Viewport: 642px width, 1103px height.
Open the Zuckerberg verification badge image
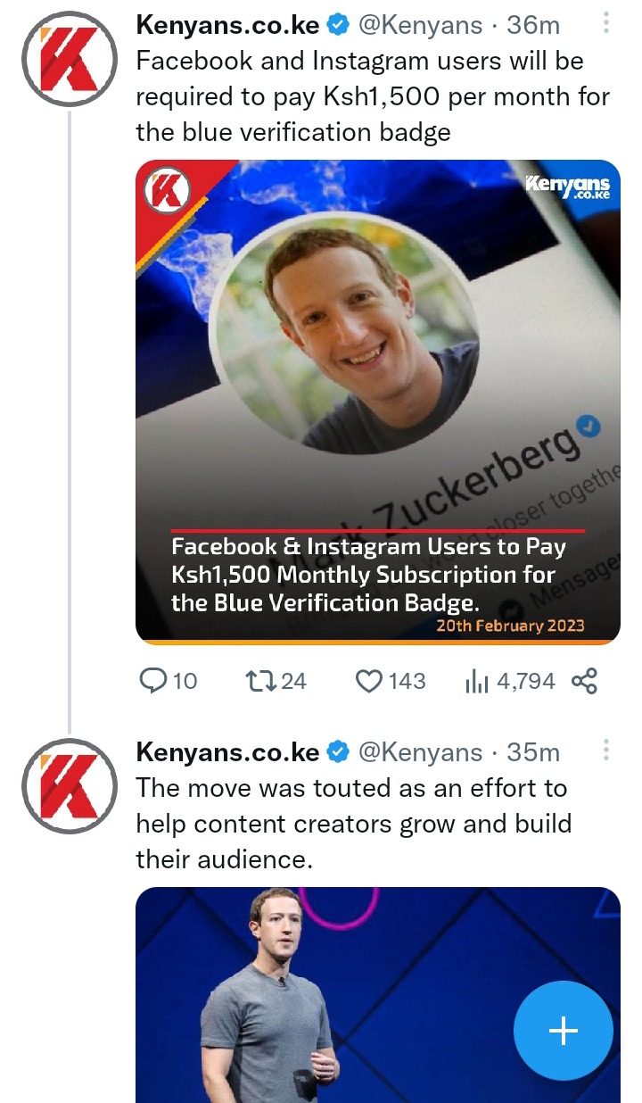coord(377,402)
